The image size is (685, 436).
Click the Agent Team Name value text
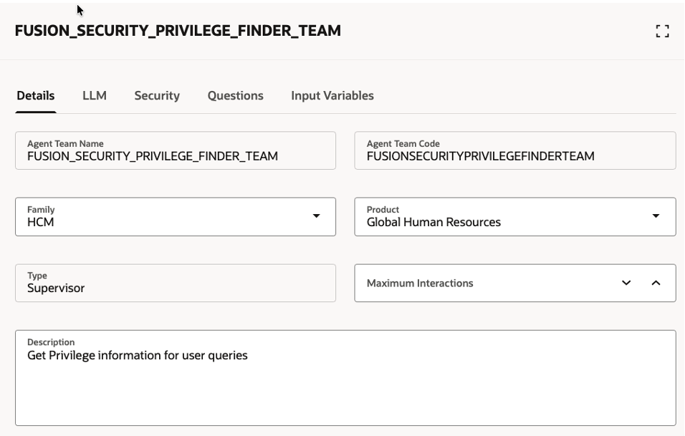click(153, 156)
